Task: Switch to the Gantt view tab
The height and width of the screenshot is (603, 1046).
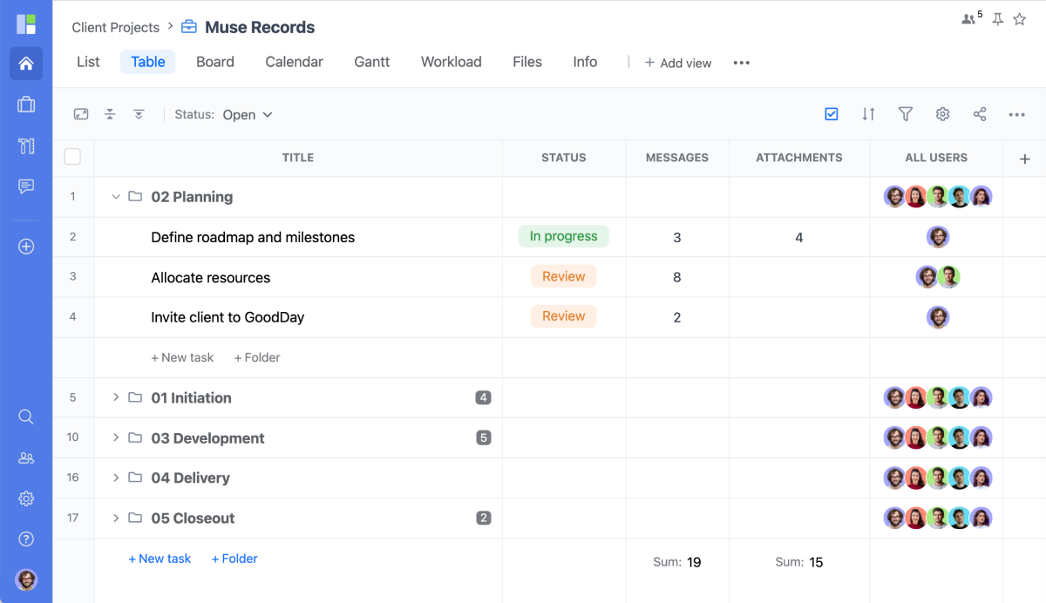Action: tap(372, 62)
